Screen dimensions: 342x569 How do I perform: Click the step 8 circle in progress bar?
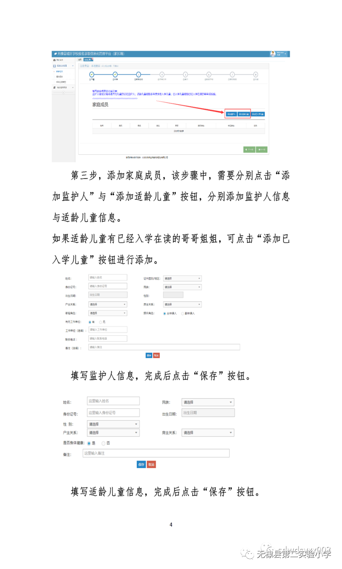point(256,74)
